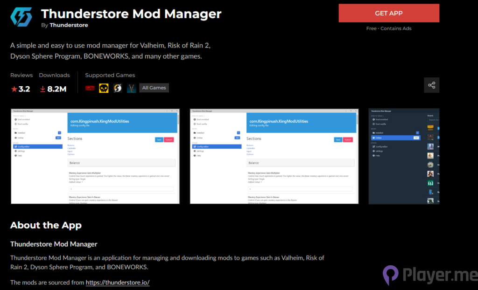Visit the Thunderstore publisher link under title

(x=69, y=25)
